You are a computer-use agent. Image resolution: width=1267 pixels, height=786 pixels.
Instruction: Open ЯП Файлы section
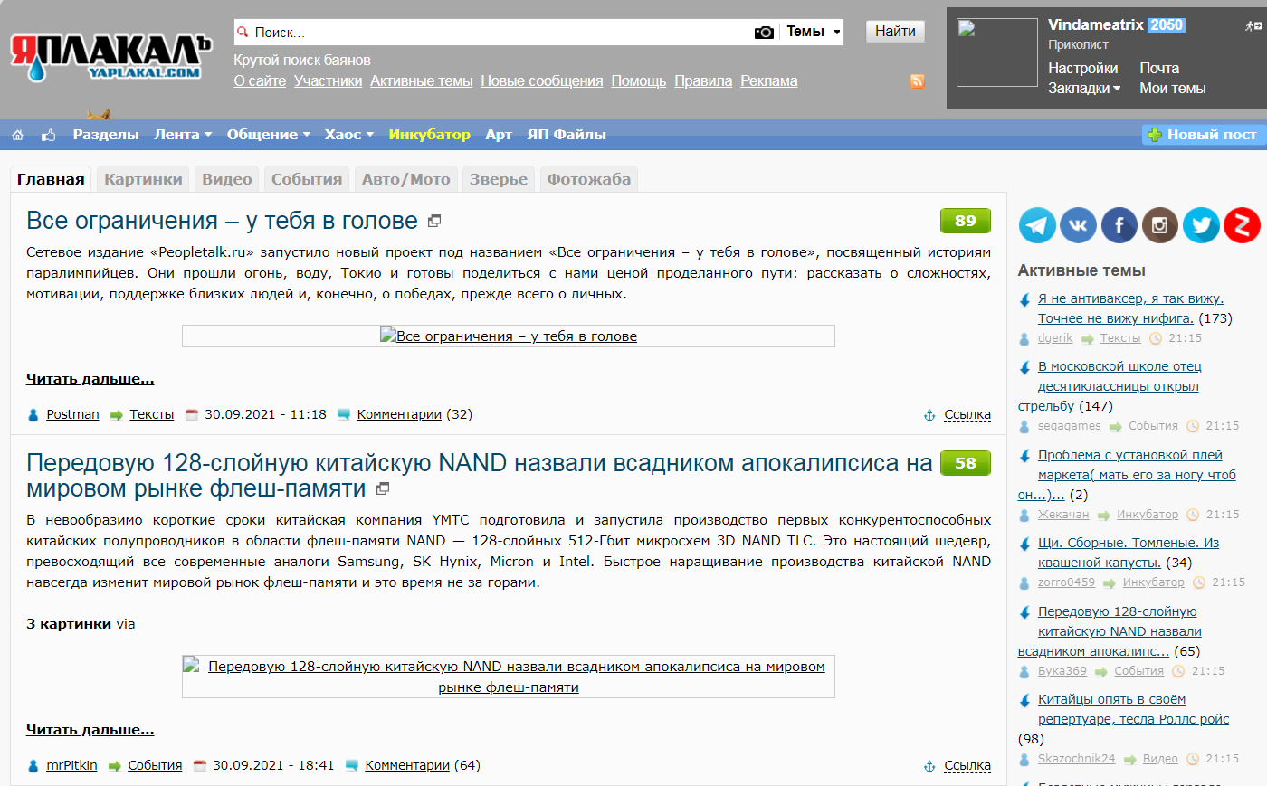pos(567,135)
